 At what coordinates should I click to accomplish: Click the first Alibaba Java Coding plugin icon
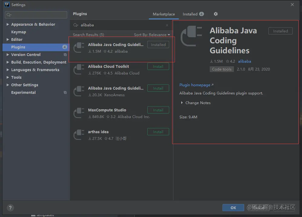(79, 48)
